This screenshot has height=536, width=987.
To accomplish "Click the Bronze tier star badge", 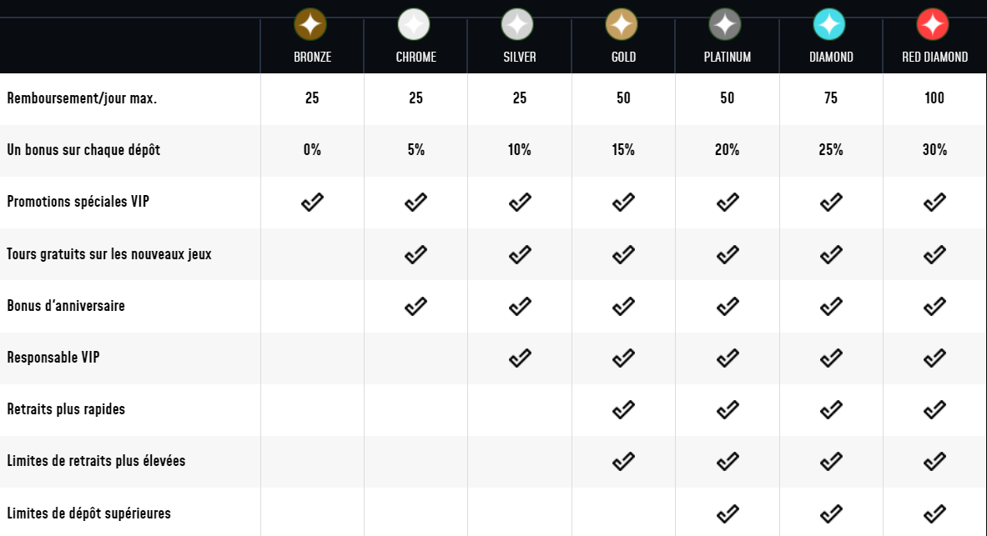I will pyautogui.click(x=310, y=24).
